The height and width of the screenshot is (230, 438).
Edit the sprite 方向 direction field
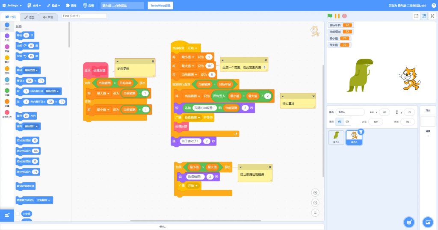(407, 122)
